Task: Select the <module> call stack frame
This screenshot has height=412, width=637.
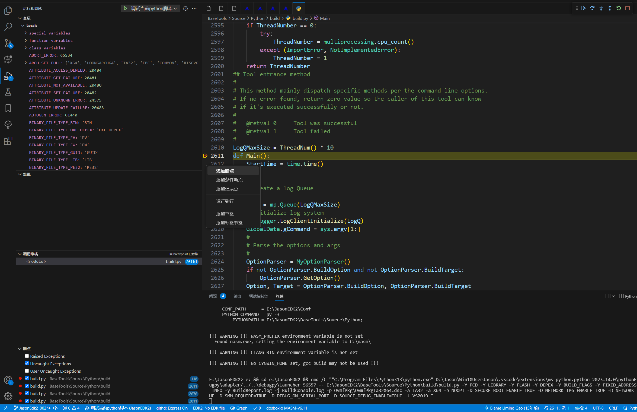Action: pyautogui.click(x=109, y=261)
